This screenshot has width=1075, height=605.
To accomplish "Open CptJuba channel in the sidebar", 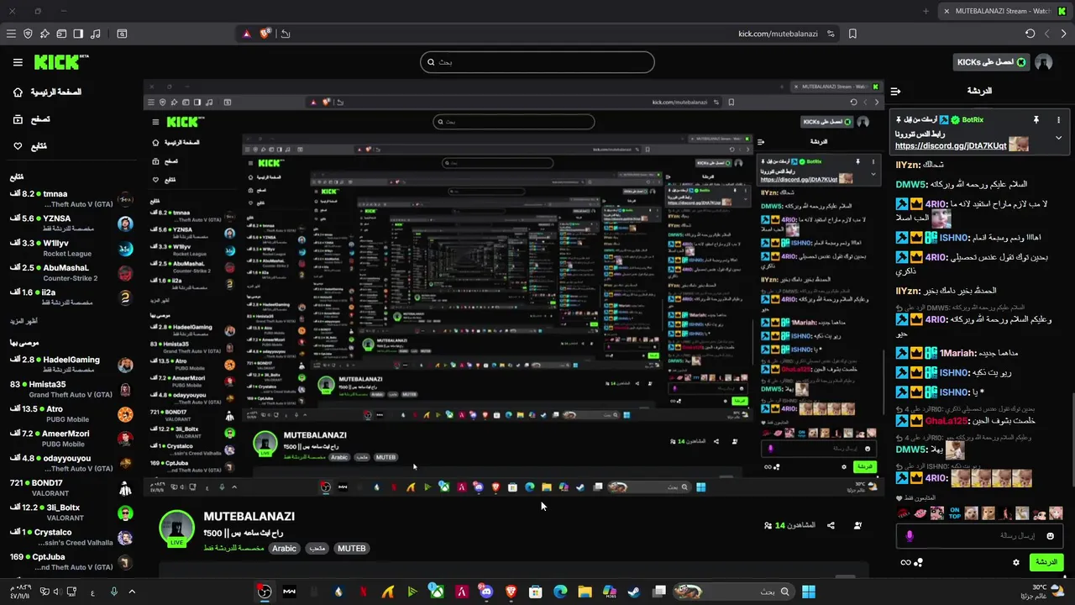I will tap(71, 562).
